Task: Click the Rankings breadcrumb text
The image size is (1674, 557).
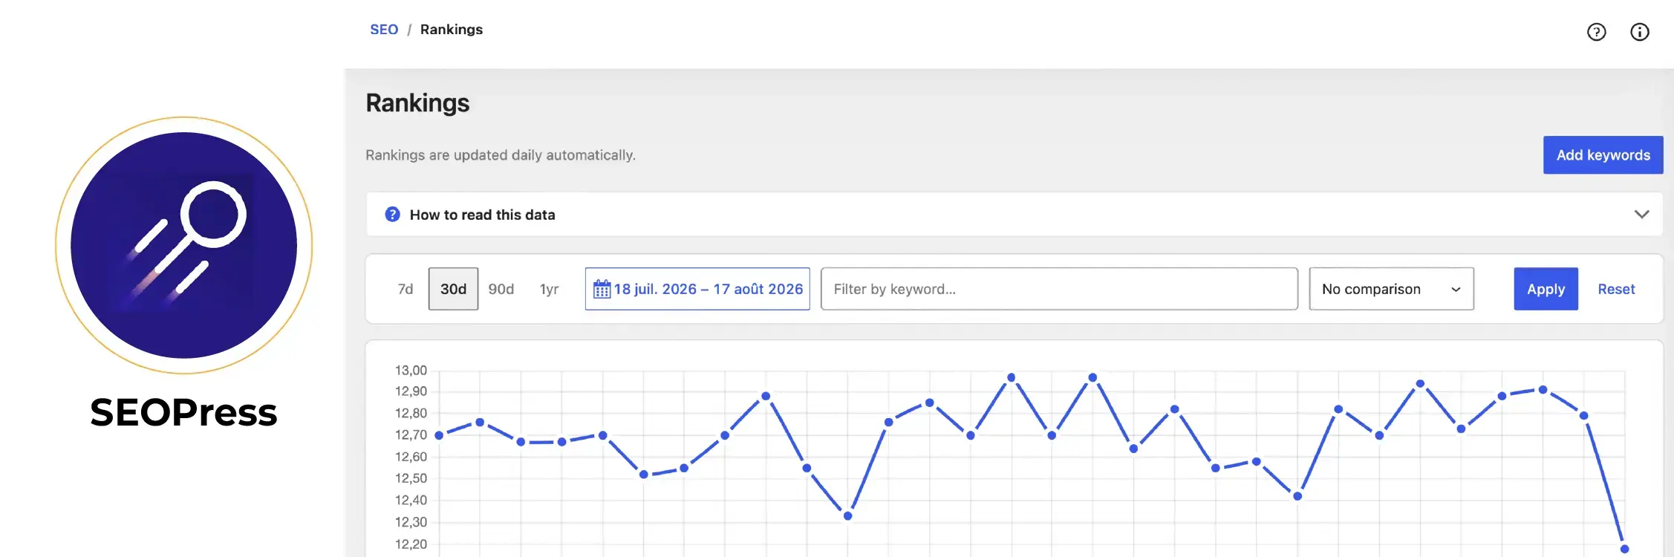Action: point(452,30)
